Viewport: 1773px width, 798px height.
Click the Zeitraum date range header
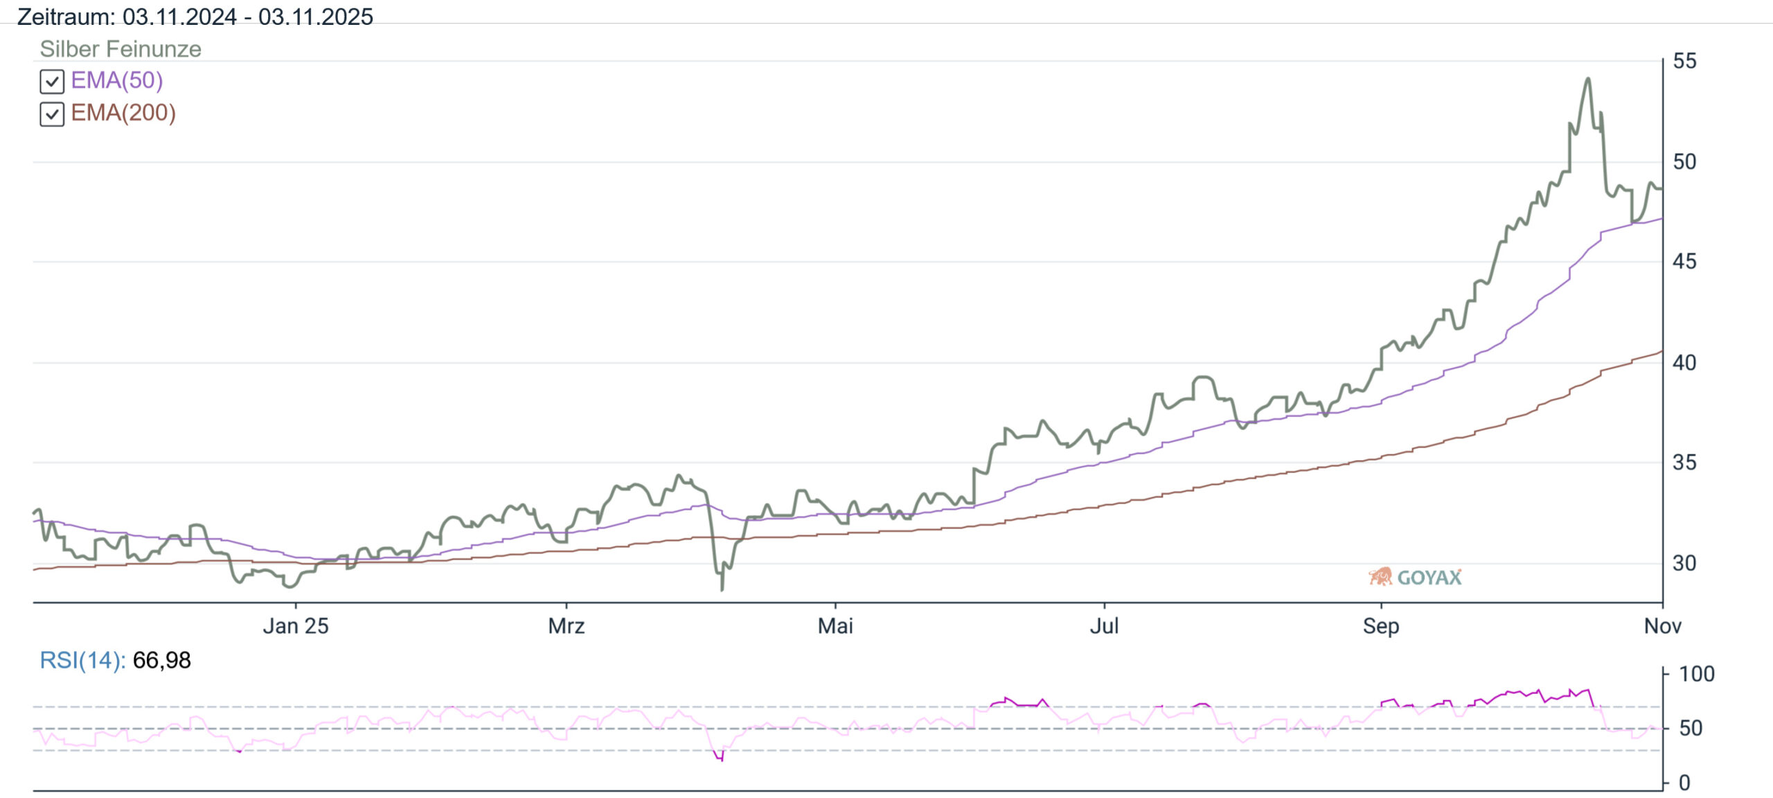tap(195, 16)
